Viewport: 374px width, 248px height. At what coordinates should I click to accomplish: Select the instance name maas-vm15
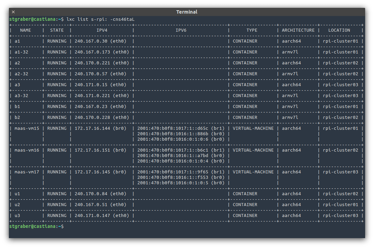(27, 128)
